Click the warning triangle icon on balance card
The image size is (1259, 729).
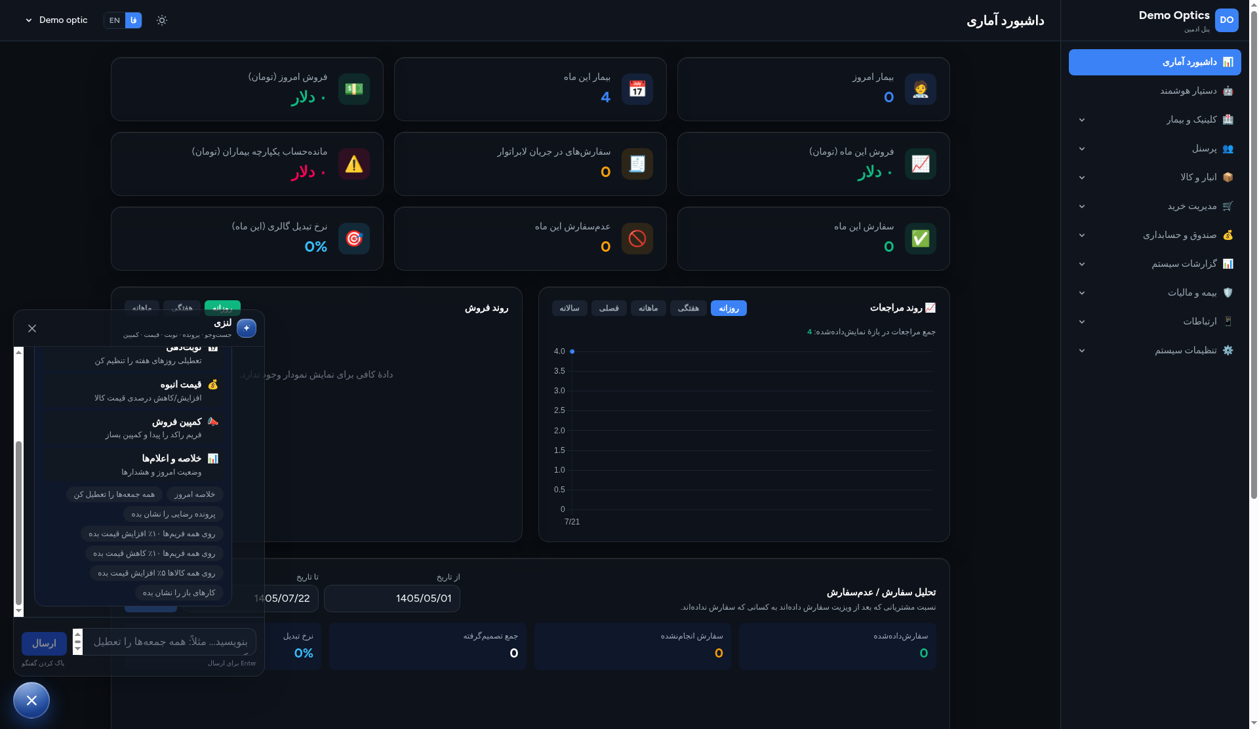click(x=353, y=164)
